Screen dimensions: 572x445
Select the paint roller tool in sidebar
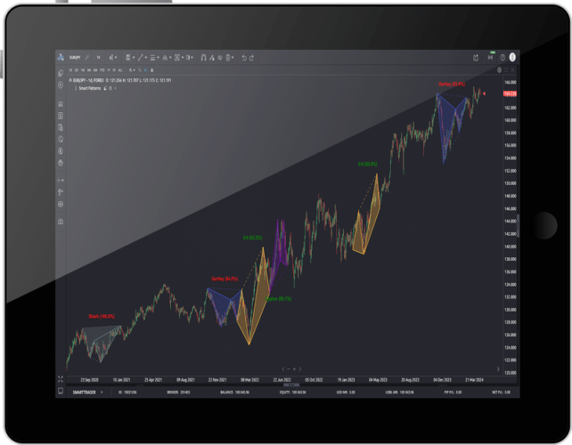coord(61,192)
